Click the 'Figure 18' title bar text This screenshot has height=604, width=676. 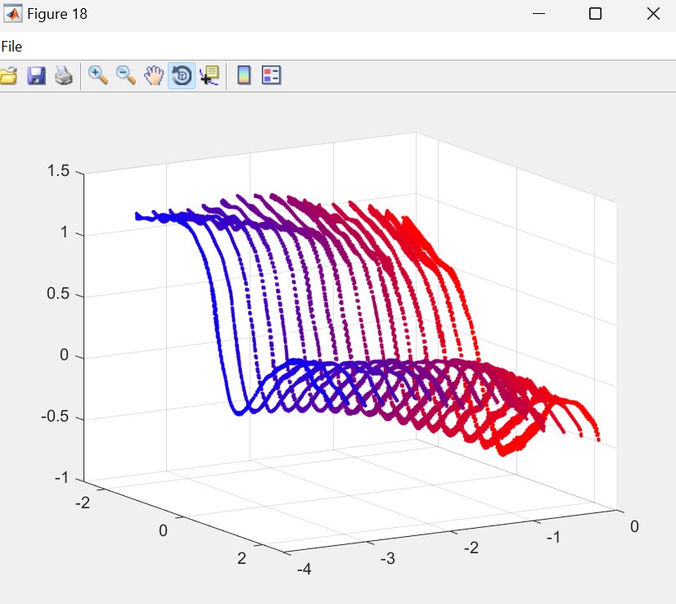pos(57,14)
